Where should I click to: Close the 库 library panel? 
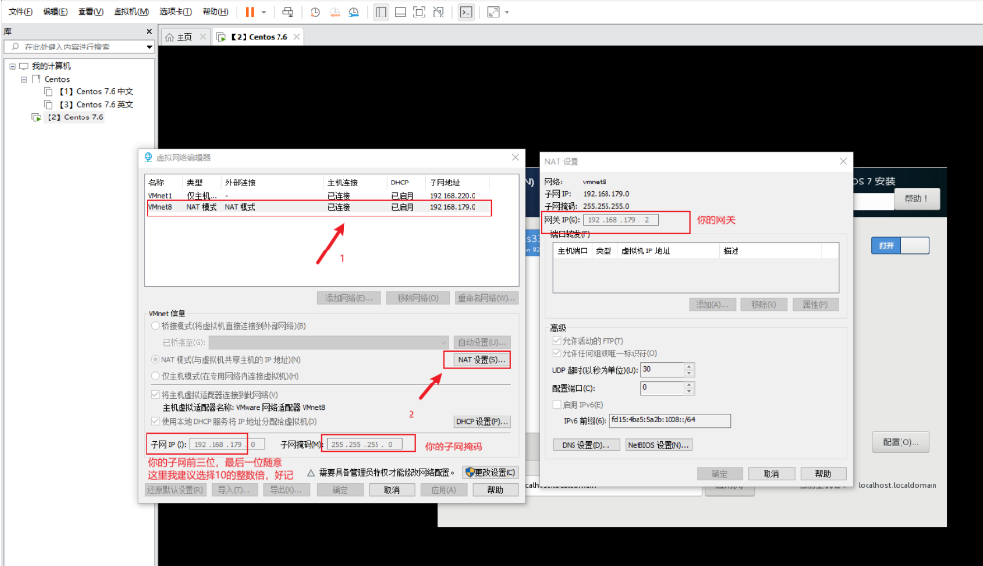(x=149, y=31)
